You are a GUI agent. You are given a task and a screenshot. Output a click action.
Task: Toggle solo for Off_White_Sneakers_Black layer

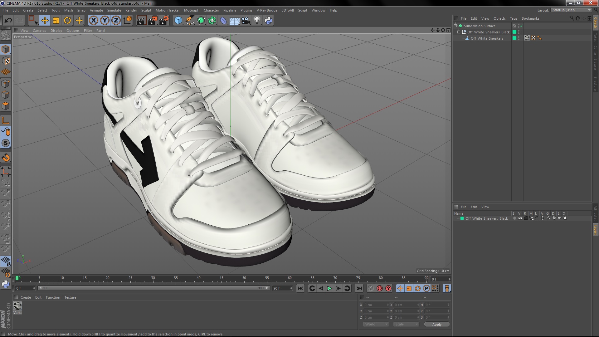pos(514,218)
